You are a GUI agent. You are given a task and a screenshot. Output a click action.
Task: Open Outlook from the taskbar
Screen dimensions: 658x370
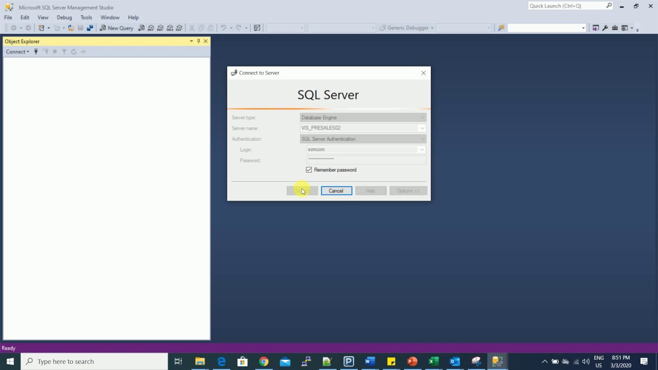point(455,361)
